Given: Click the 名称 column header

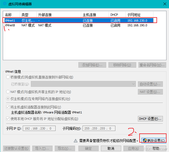Looking at the screenshot, I should click(x=11, y=14).
